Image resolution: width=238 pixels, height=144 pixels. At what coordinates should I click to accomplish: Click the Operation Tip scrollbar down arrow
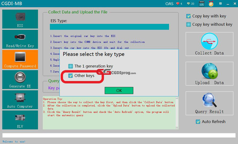point(177,128)
